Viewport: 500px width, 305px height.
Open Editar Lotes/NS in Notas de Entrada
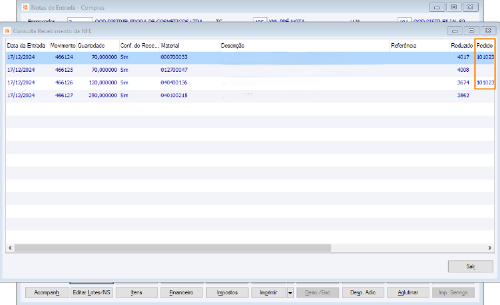(91, 292)
